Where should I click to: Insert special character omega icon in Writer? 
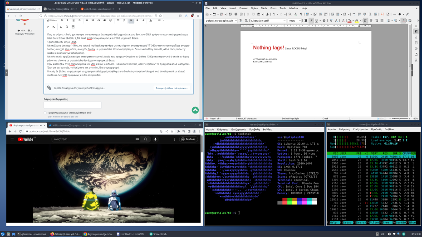click(x=345, y=14)
